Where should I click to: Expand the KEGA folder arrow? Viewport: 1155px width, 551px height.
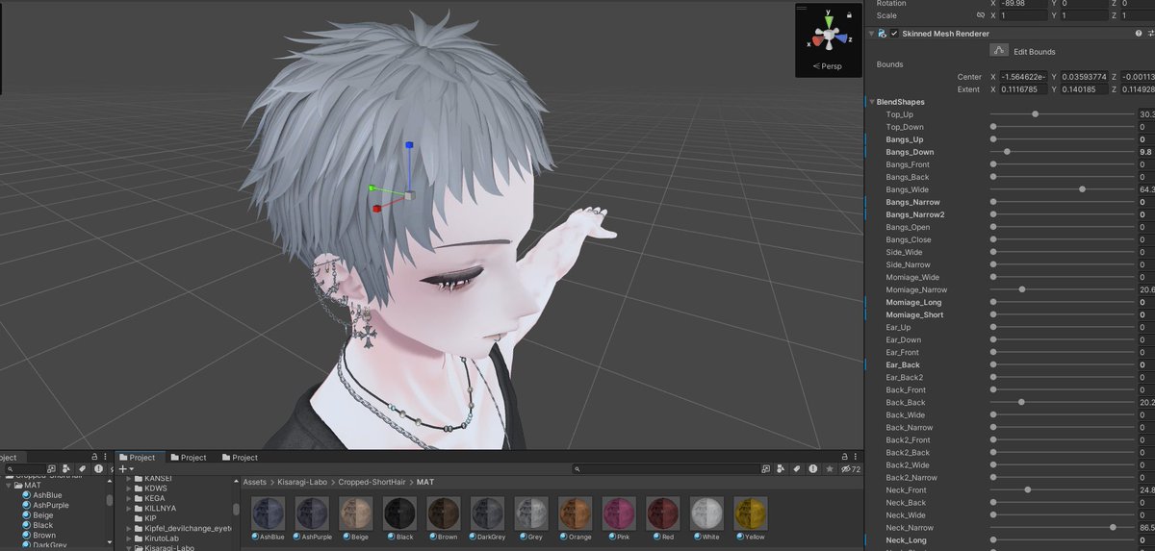[128, 498]
